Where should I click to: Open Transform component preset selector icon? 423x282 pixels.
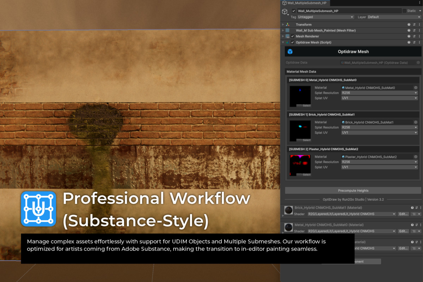tap(414, 25)
